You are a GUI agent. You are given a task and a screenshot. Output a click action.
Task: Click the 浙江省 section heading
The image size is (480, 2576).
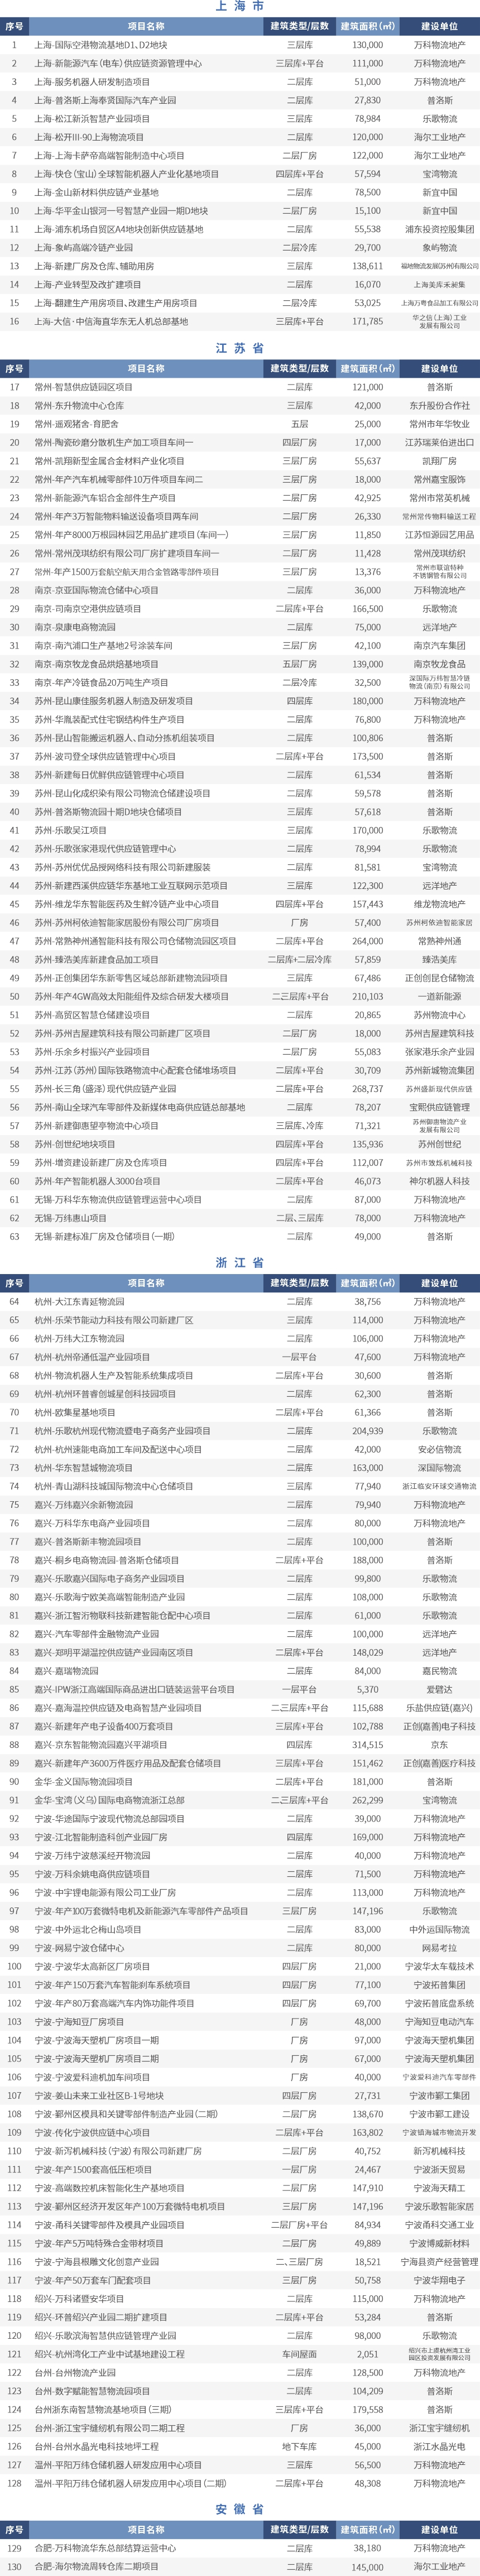pyautogui.click(x=240, y=1263)
